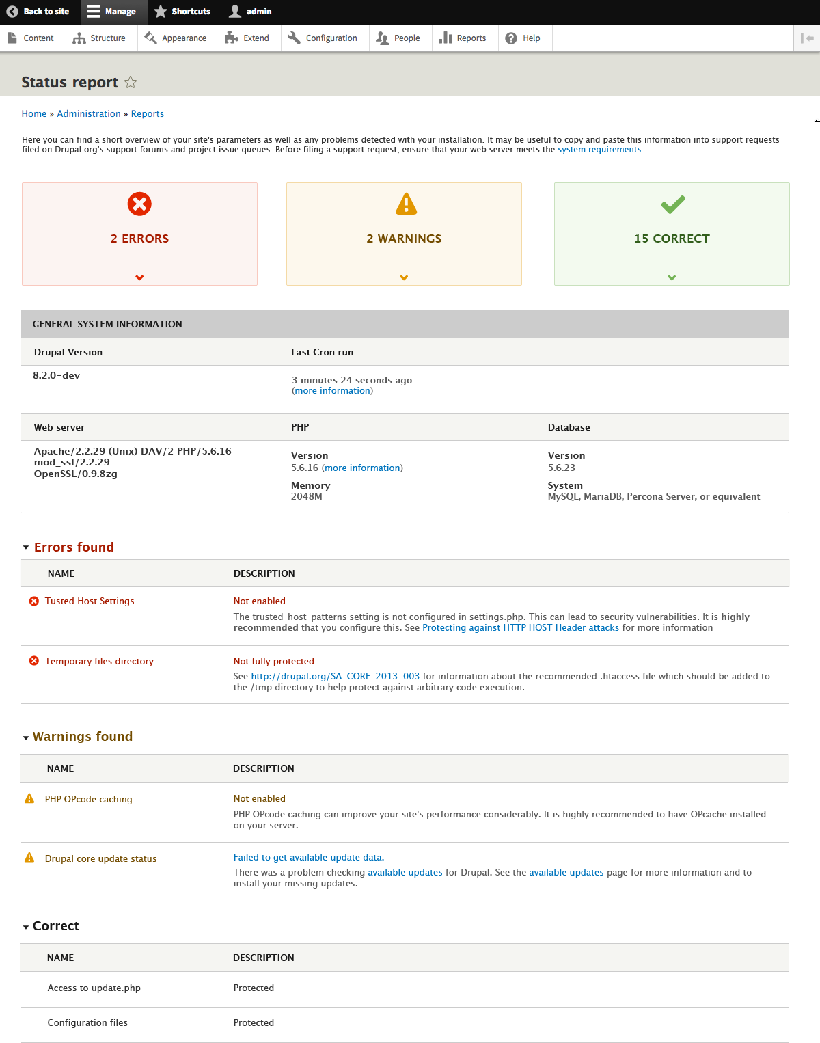Click the Configuration wrench icon

click(x=294, y=38)
